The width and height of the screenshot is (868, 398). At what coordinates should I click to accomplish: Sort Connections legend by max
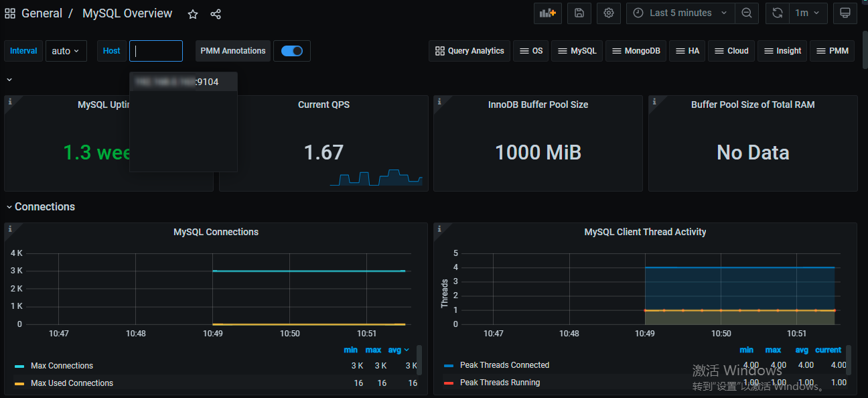pos(373,350)
